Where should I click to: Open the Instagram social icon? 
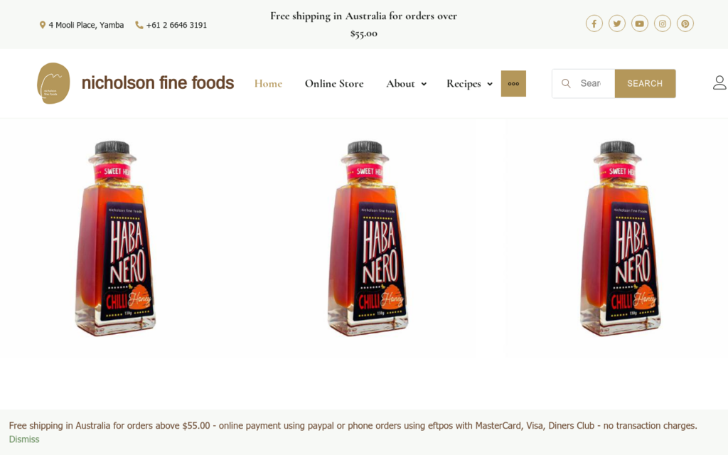point(663,24)
